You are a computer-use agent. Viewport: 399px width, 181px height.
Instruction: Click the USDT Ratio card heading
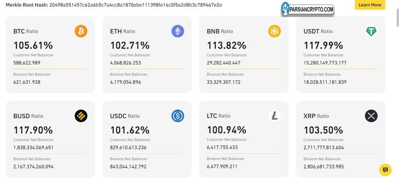click(x=318, y=31)
